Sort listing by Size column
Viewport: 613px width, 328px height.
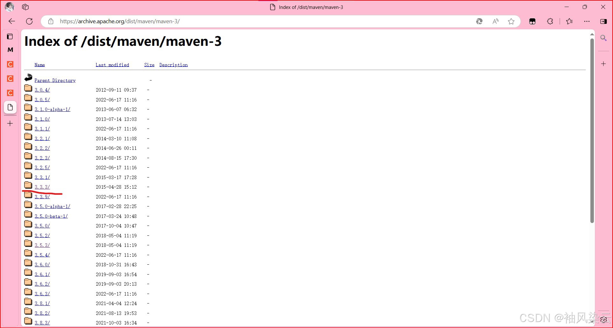tap(149, 65)
